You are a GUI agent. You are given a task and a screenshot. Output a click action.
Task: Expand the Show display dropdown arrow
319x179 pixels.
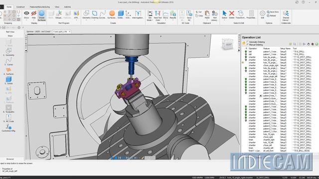click(x=26, y=20)
